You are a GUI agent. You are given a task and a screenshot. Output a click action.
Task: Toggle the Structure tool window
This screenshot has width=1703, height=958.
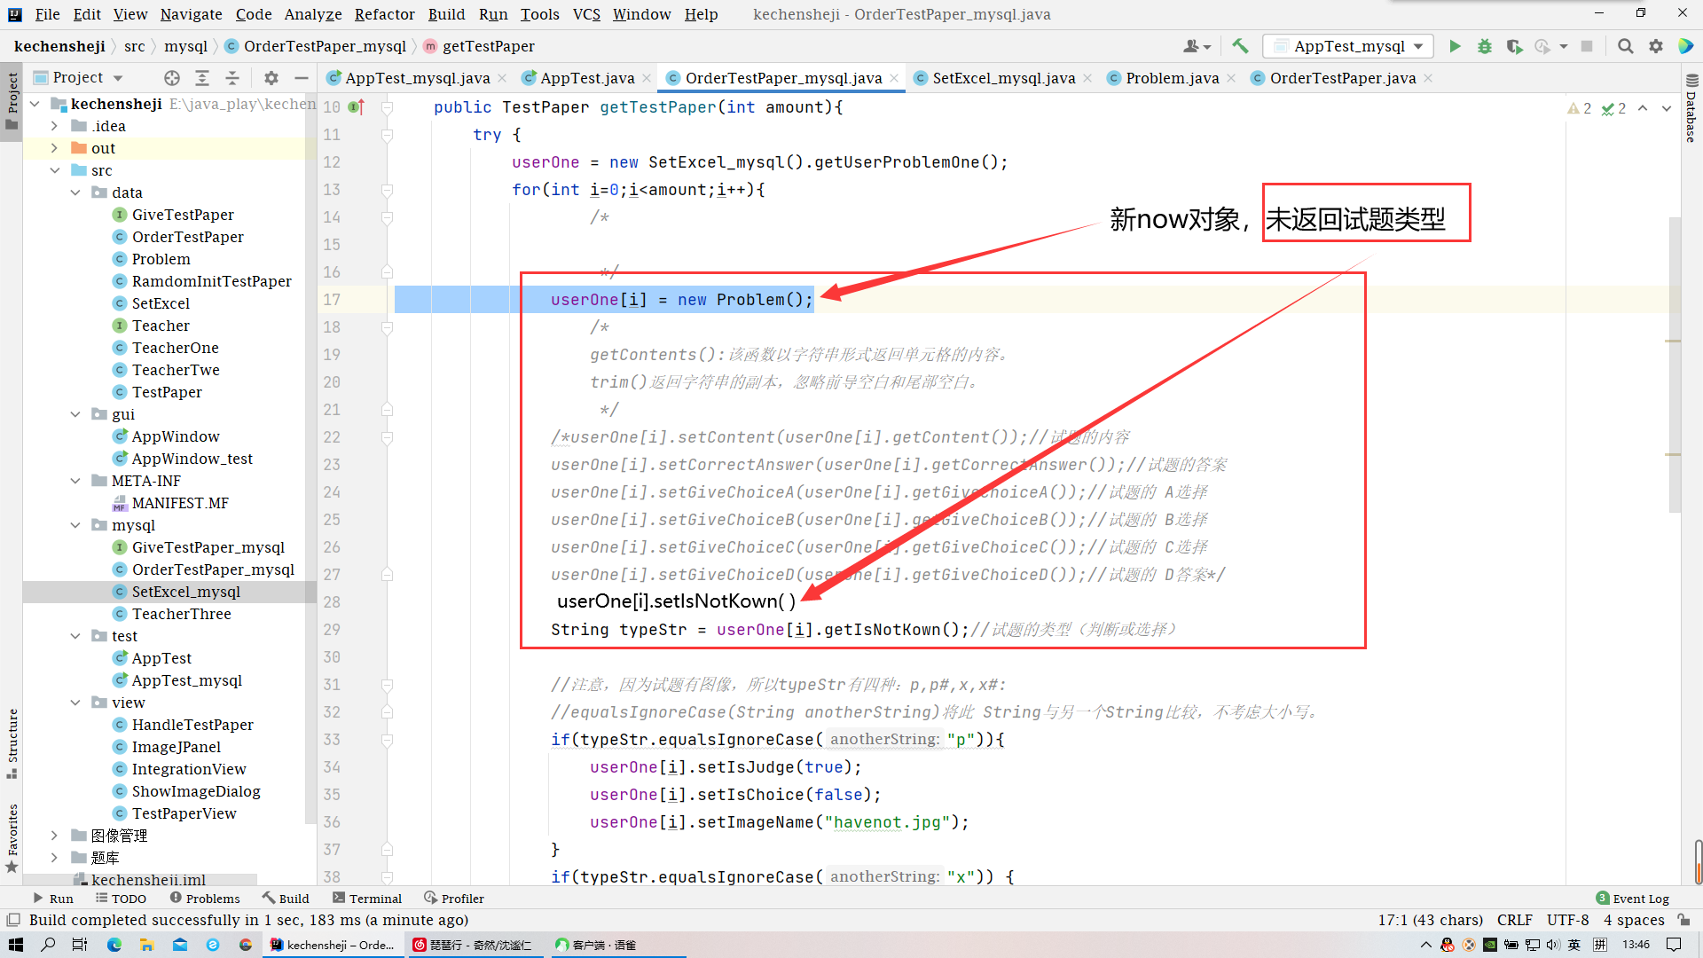[x=12, y=743]
